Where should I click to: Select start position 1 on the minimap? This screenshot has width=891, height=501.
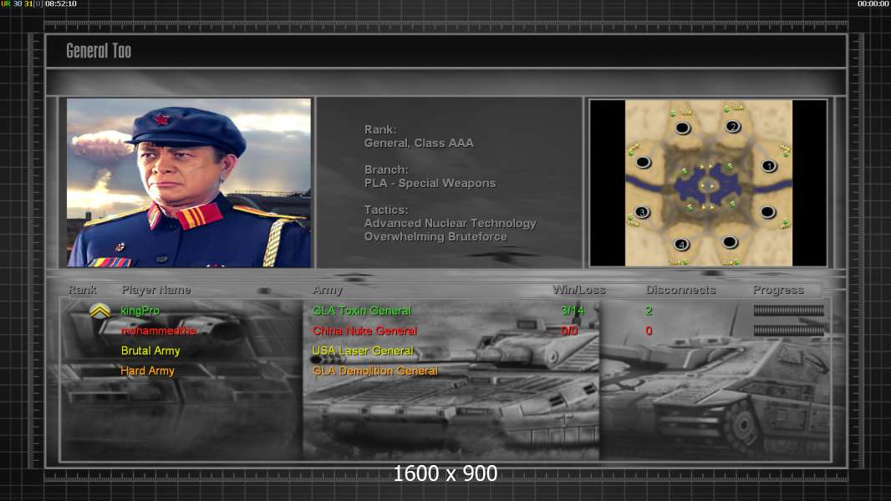pyautogui.click(x=769, y=165)
